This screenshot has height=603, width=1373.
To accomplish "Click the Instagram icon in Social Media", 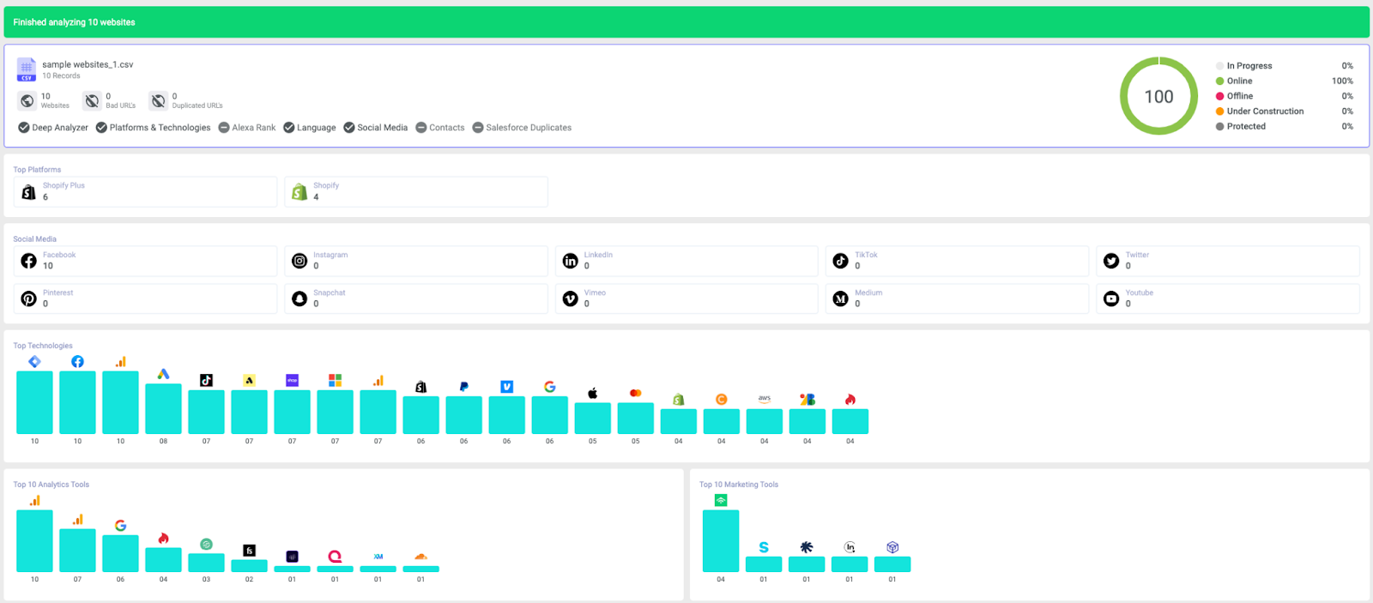I will coord(299,261).
